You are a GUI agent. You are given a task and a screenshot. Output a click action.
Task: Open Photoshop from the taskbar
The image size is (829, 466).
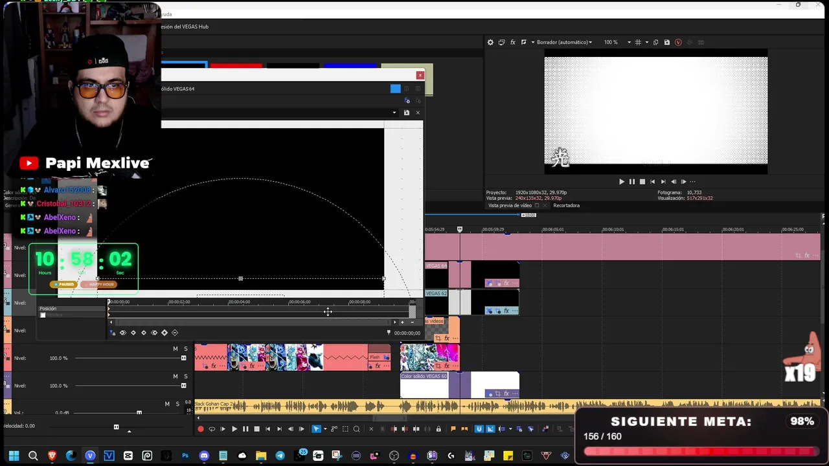point(185,456)
